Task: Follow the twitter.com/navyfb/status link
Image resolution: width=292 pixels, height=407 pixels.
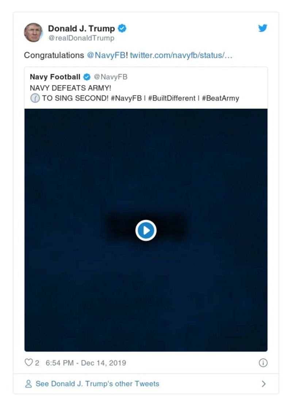Action: 181,55
